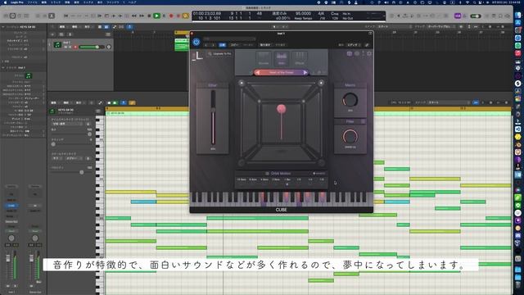Viewport: 524px width, 295px height.
Task: Click the Inst 1 track instrument icon
Action: pos(57,44)
